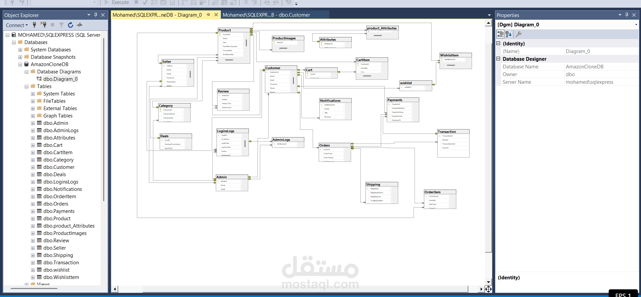The height and width of the screenshot is (297, 641).
Task: Click the toolbar overflow options arrow
Action: point(296,4)
